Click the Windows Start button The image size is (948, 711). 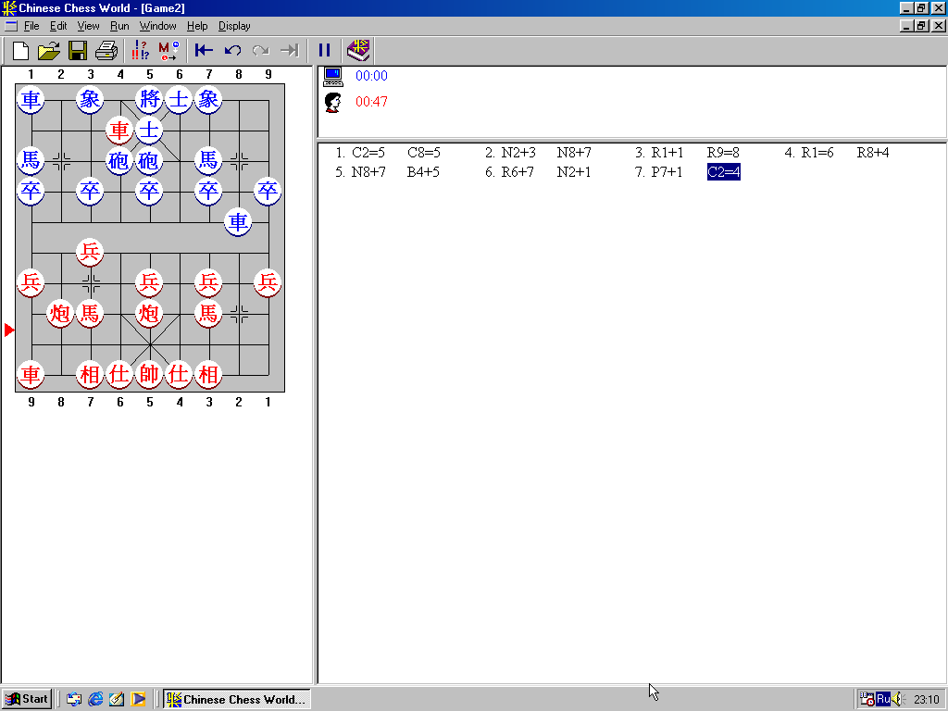point(27,699)
